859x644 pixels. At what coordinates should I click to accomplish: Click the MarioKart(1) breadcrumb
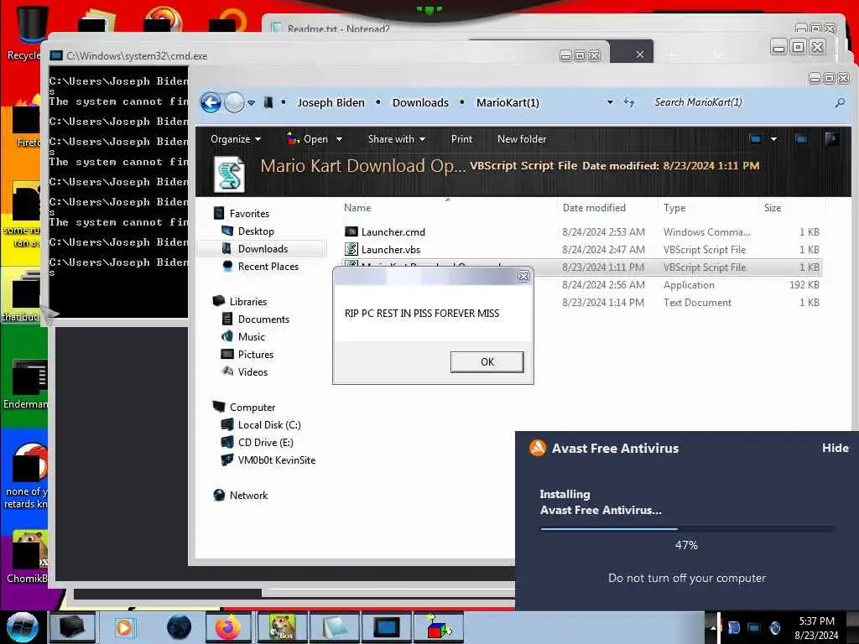pyautogui.click(x=508, y=102)
